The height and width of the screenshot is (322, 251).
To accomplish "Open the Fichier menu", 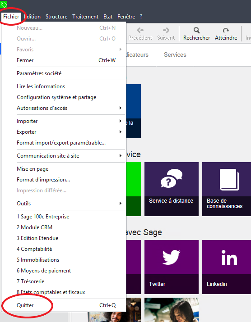I will click(11, 17).
